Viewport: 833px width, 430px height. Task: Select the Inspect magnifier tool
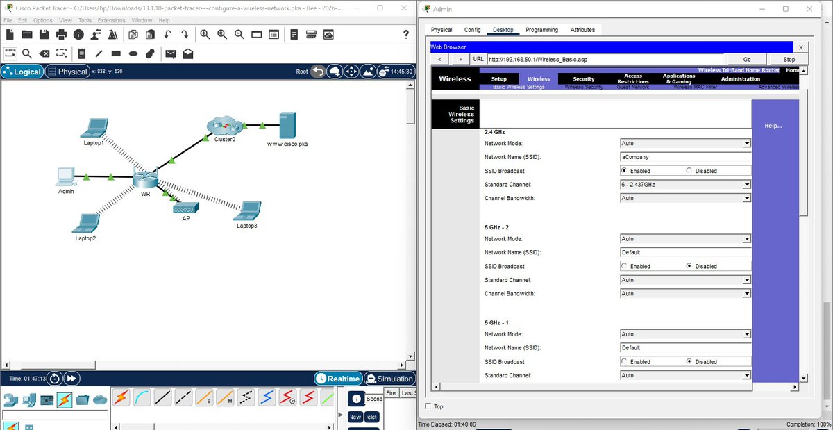coord(27,53)
